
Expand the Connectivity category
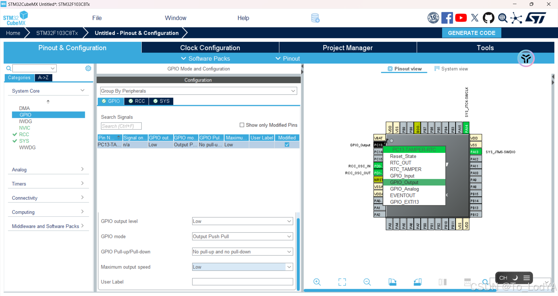tap(48, 198)
